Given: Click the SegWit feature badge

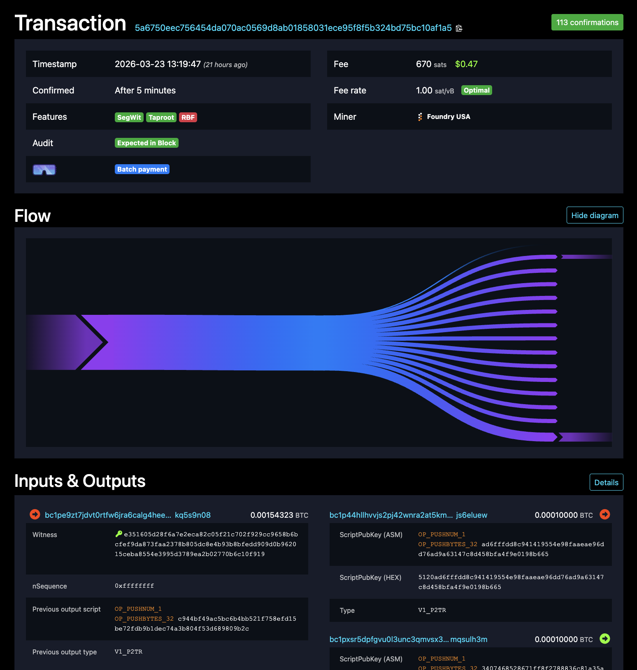Looking at the screenshot, I should (x=129, y=117).
